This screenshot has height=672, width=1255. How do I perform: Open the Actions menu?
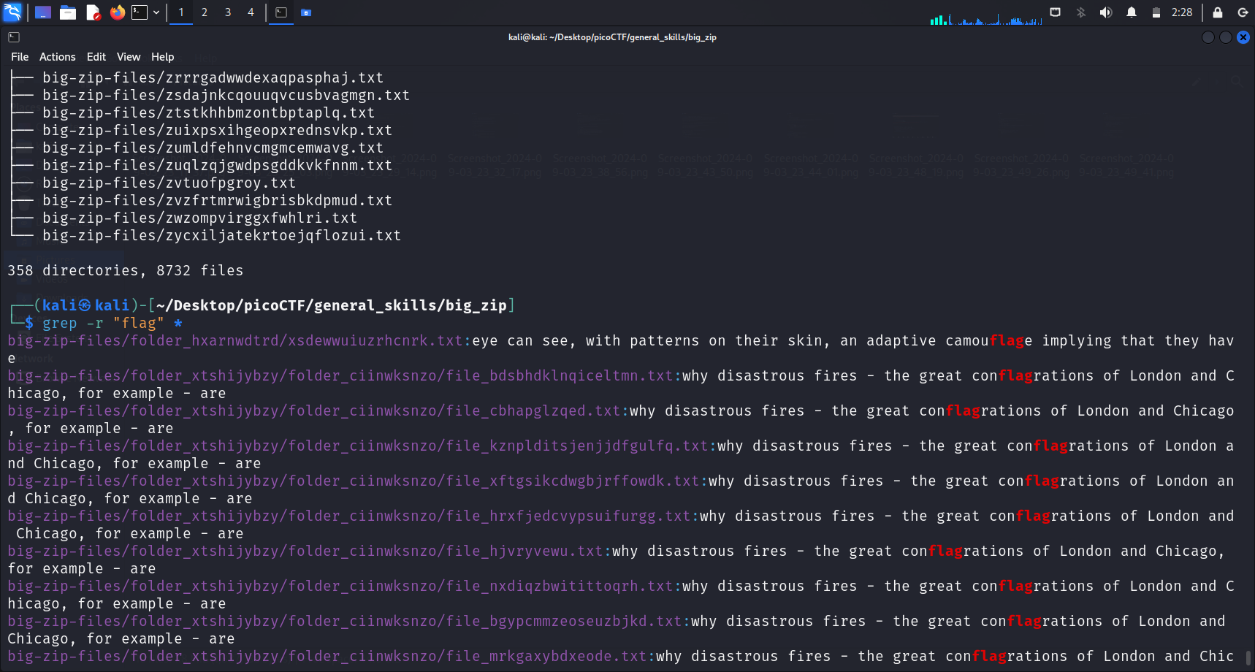[57, 57]
